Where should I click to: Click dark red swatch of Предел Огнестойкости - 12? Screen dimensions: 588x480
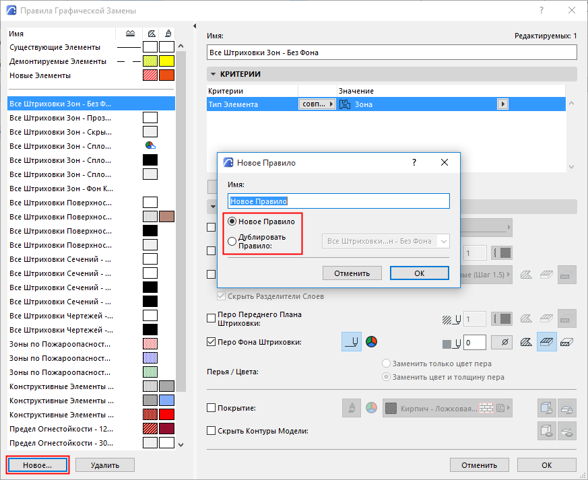[166, 428]
